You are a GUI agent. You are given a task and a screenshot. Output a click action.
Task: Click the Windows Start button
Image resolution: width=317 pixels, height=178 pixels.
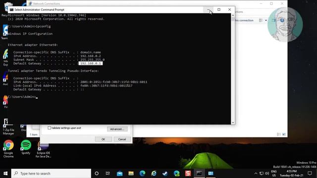point(5,174)
